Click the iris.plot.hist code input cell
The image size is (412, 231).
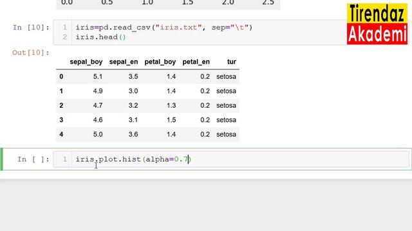[x=231, y=159]
